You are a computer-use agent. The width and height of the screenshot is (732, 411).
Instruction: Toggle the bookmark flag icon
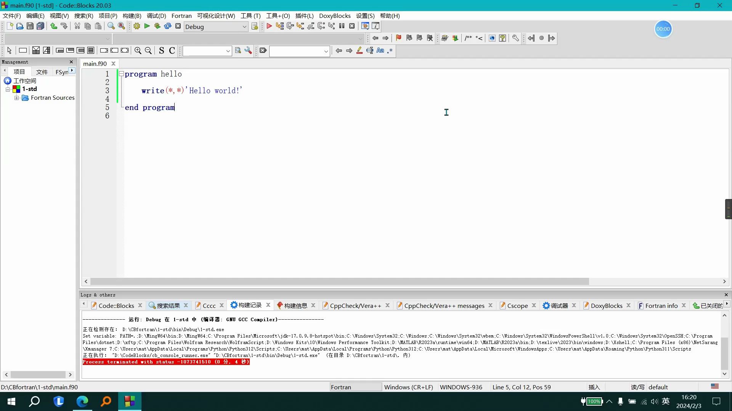click(x=398, y=38)
